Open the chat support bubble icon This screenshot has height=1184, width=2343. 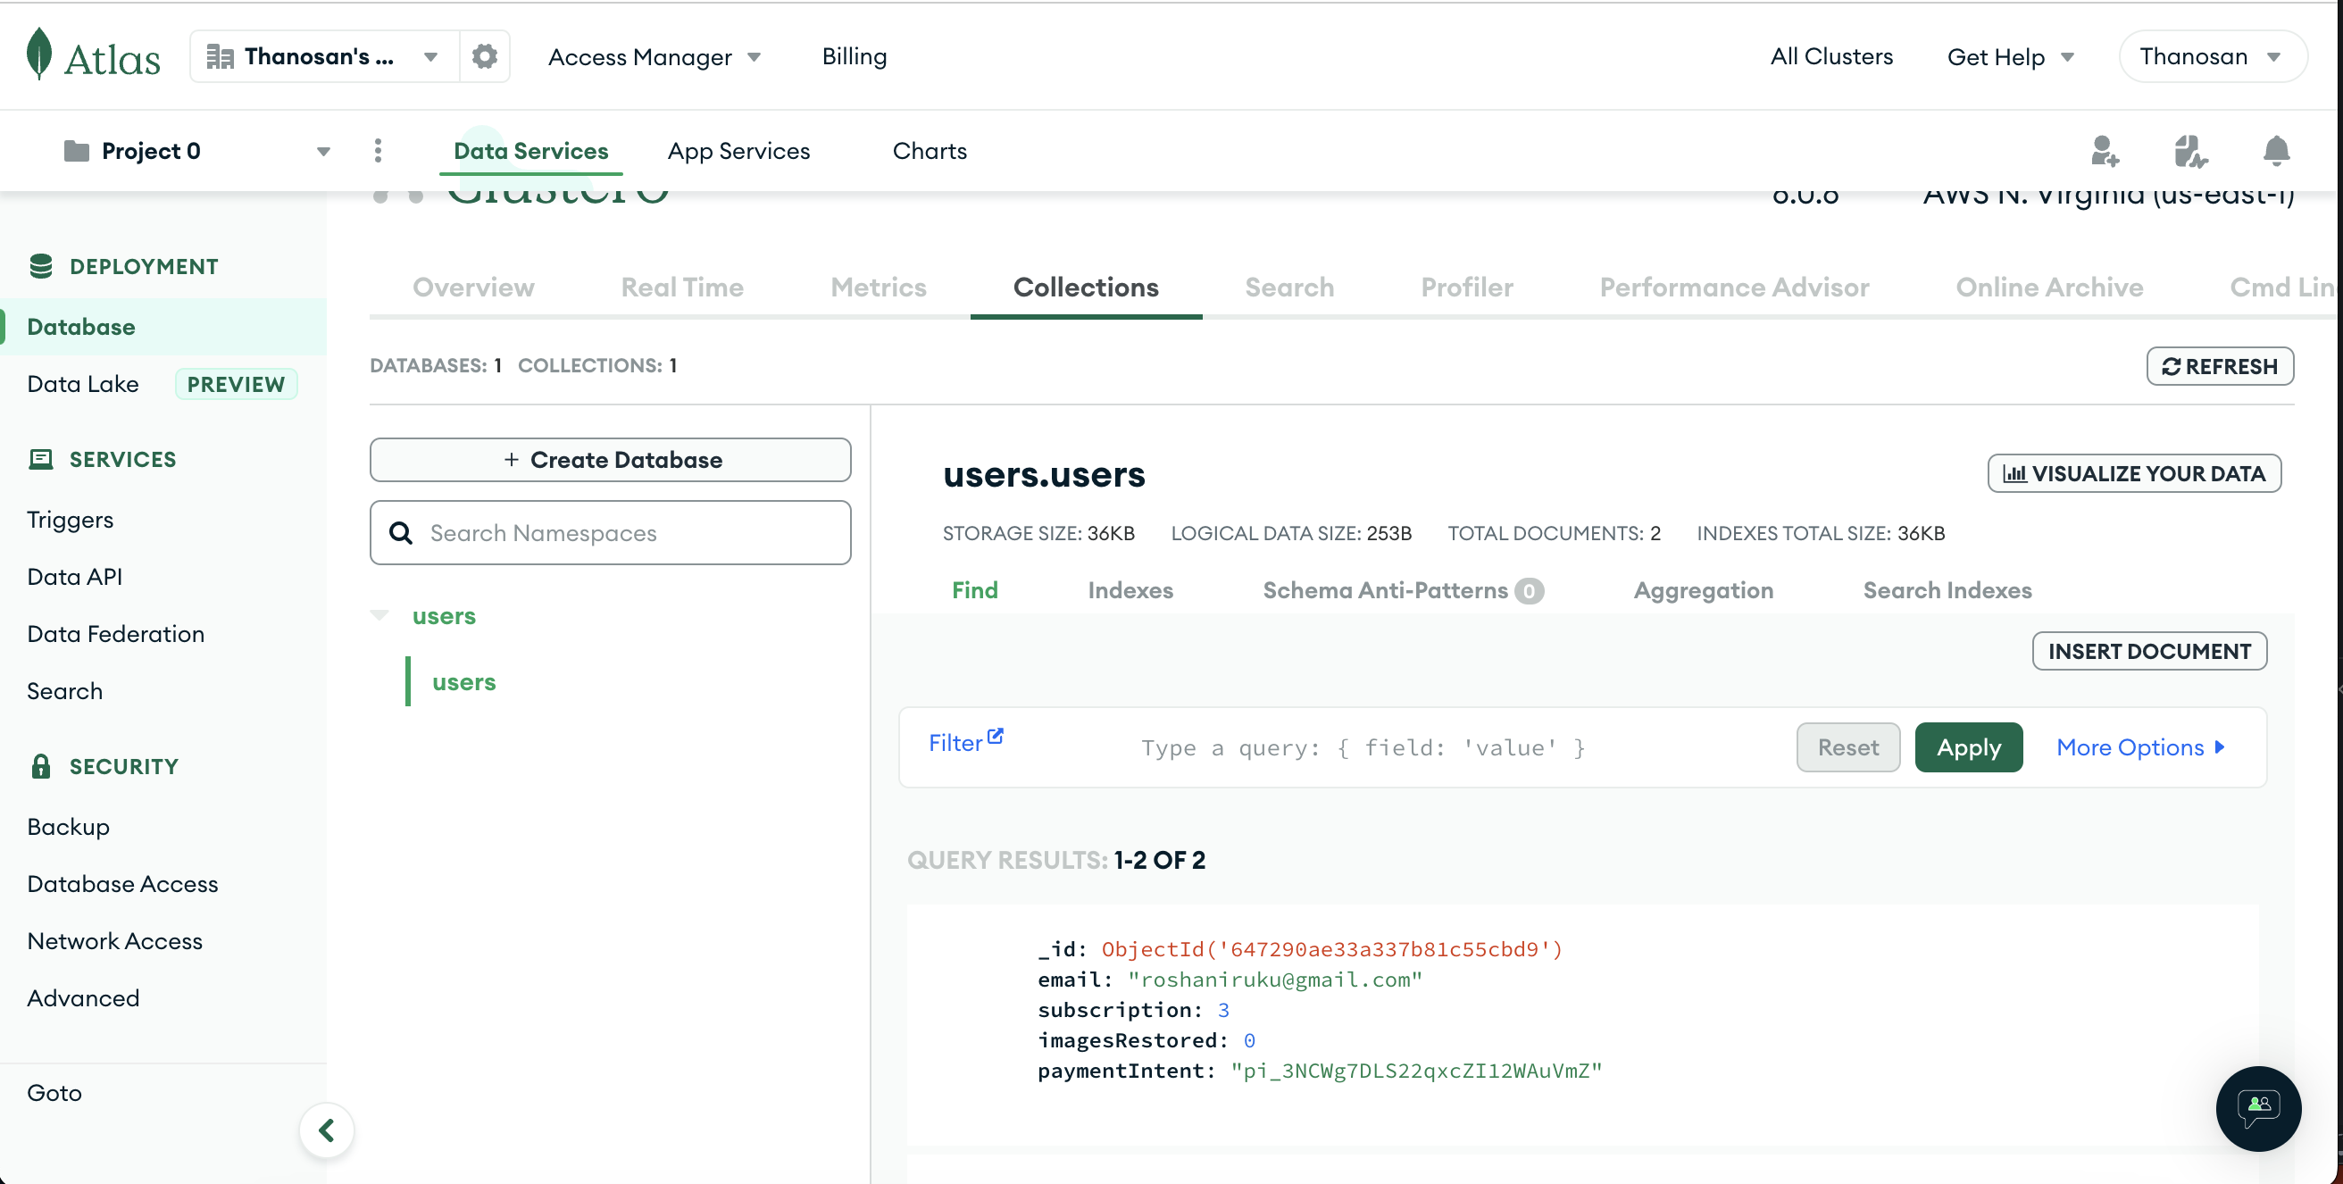tap(2257, 1107)
